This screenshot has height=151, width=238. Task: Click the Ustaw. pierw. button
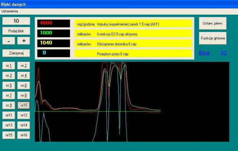pos(213,23)
